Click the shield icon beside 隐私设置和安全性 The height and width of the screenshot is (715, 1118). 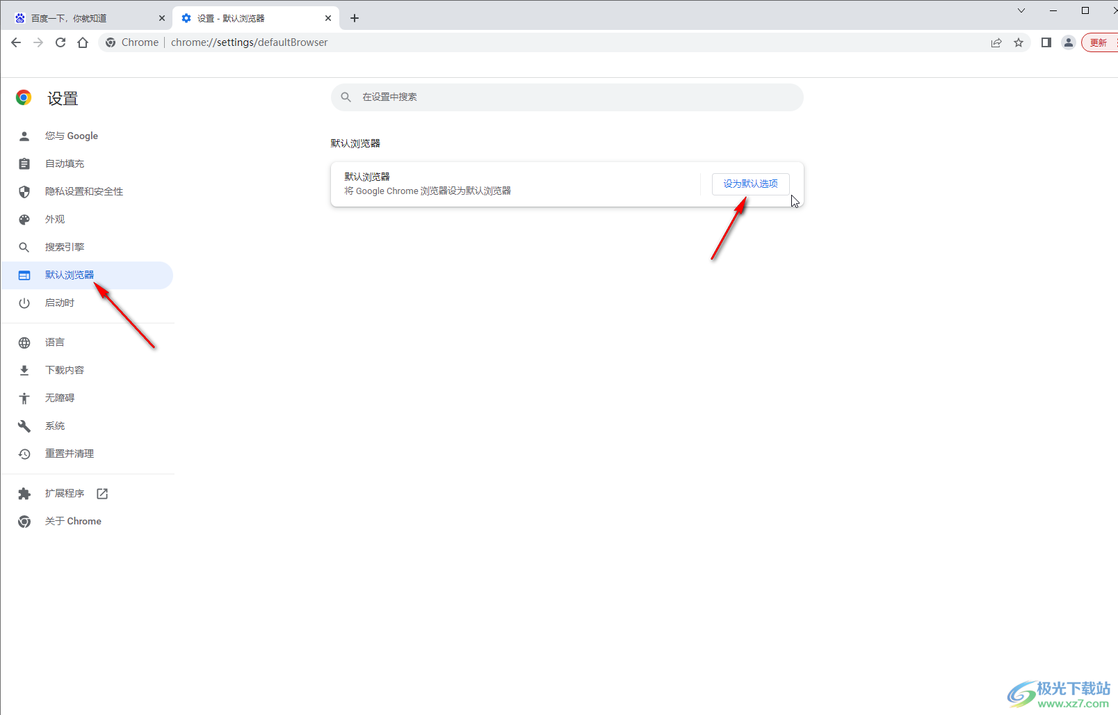pos(24,192)
